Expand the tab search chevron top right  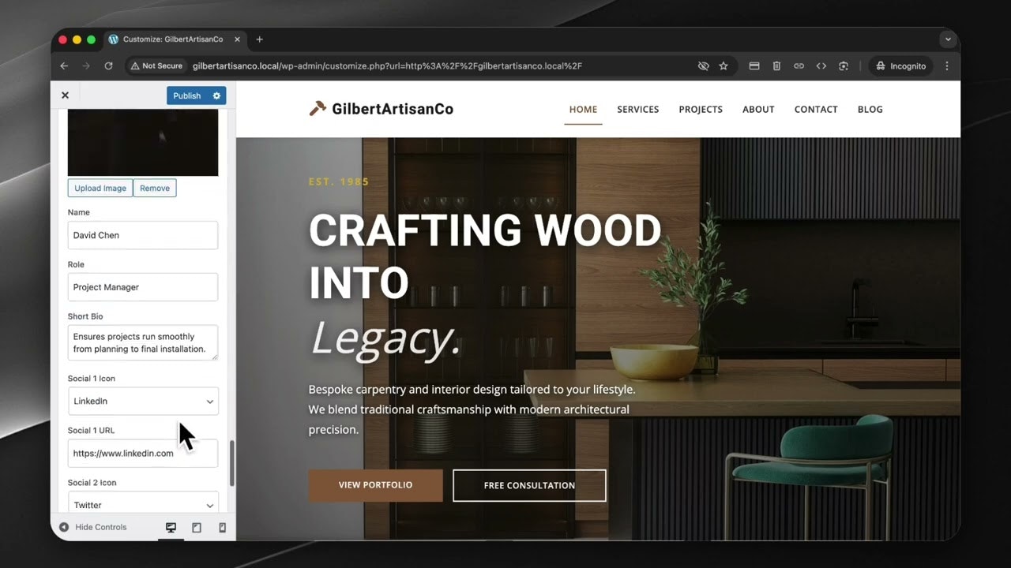pyautogui.click(x=948, y=39)
